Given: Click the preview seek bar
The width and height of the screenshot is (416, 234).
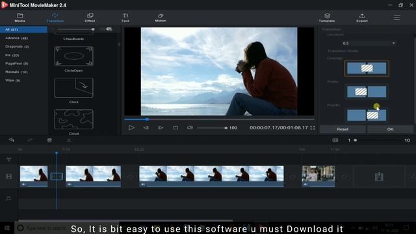Looking at the screenshot, I should tap(219, 120).
